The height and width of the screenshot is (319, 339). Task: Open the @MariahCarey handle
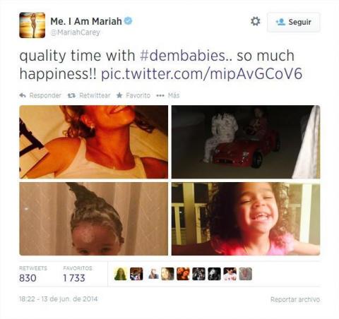[x=76, y=32]
